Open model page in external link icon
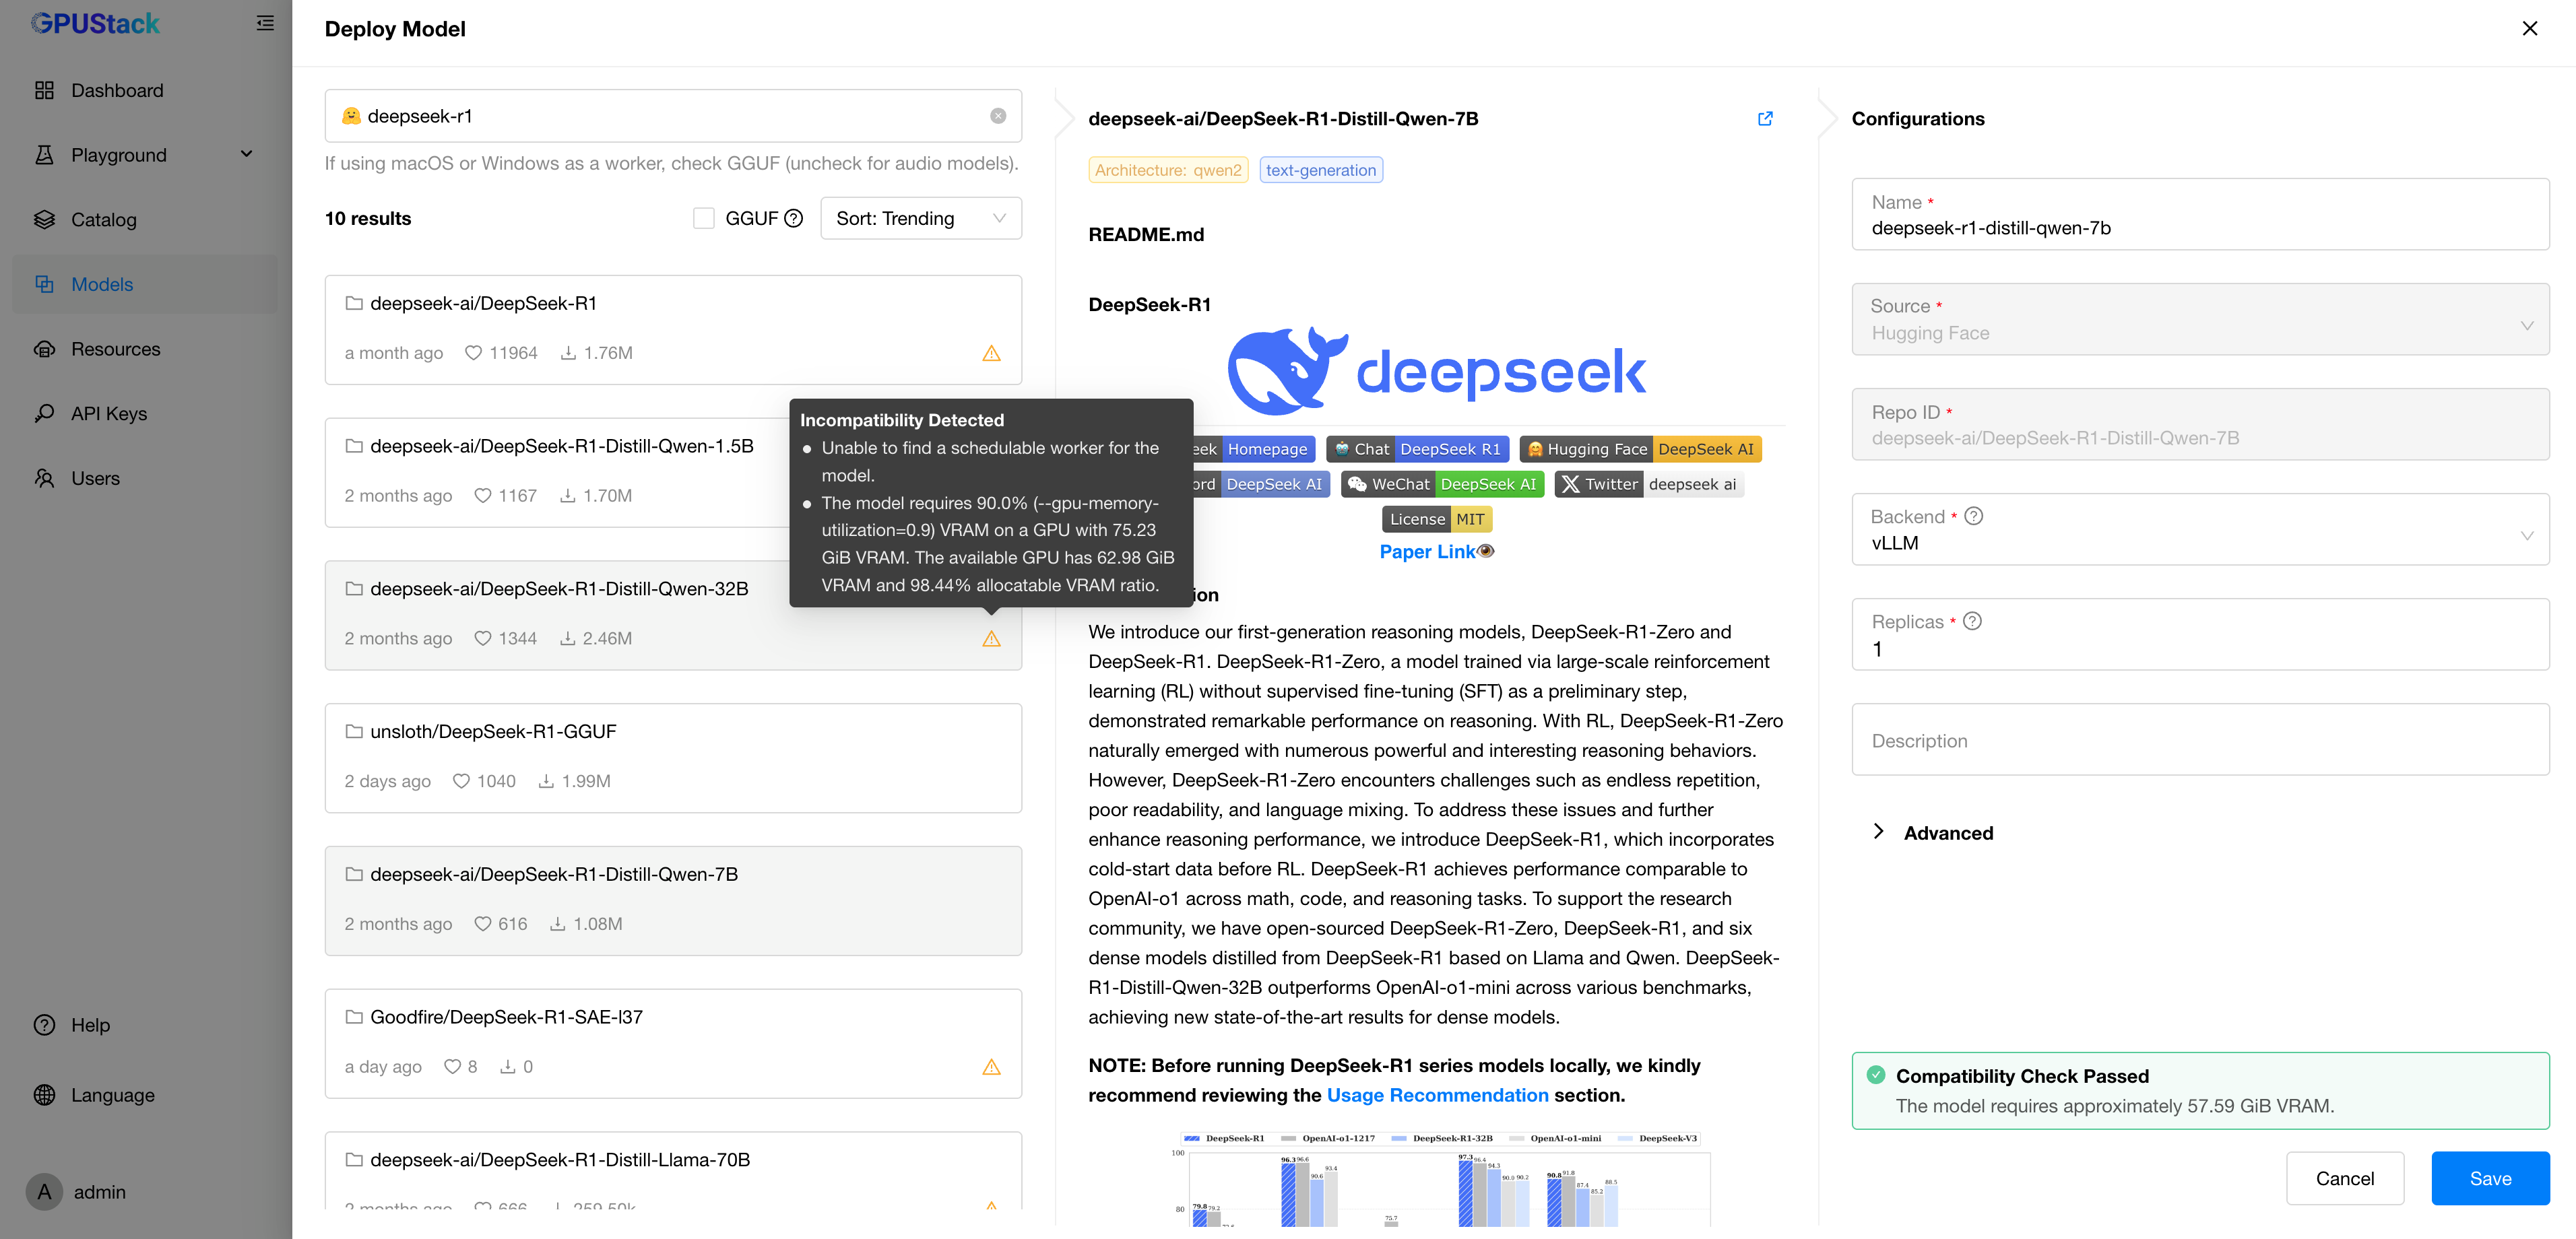This screenshot has width=2576, height=1239. pyautogui.click(x=1765, y=118)
